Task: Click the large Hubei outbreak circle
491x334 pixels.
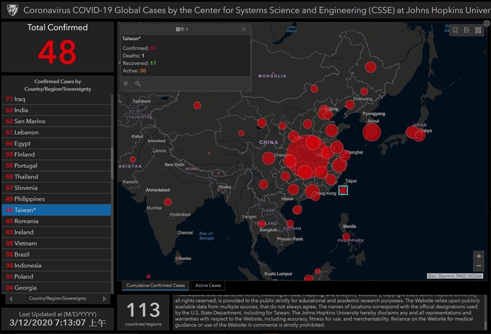Action: pyautogui.click(x=308, y=158)
